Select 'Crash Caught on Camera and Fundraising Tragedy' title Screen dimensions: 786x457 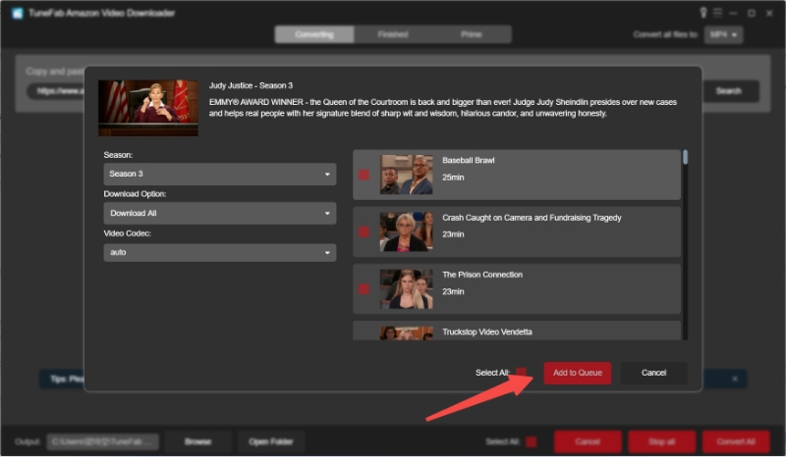pyautogui.click(x=532, y=218)
